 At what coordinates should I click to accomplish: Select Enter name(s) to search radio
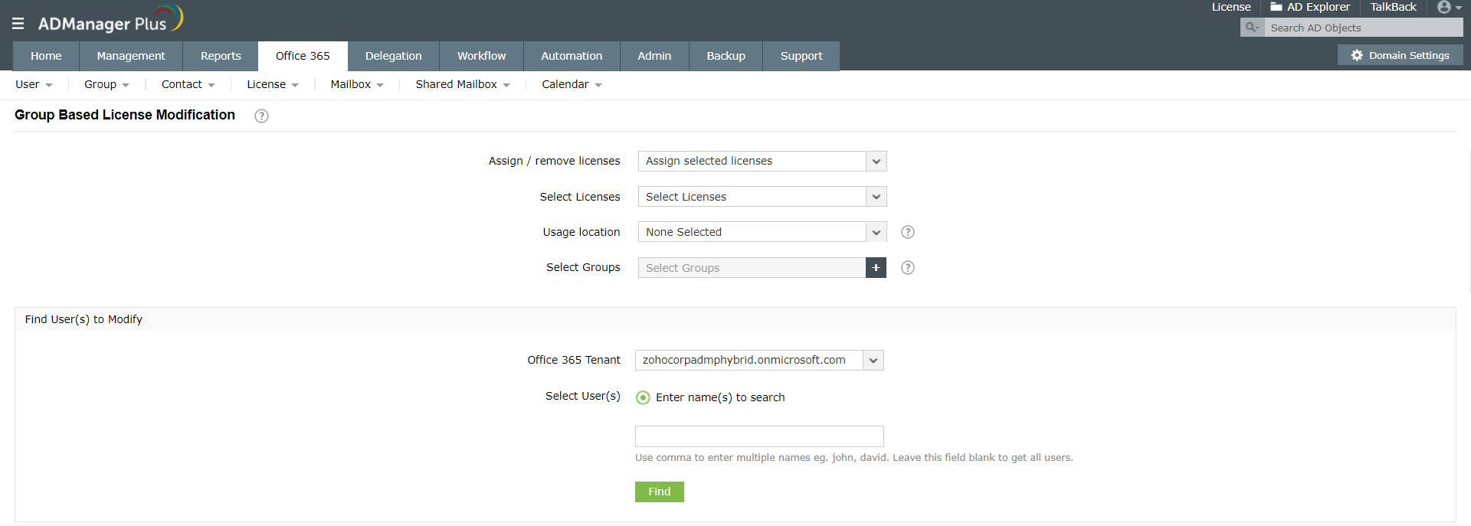click(x=643, y=397)
